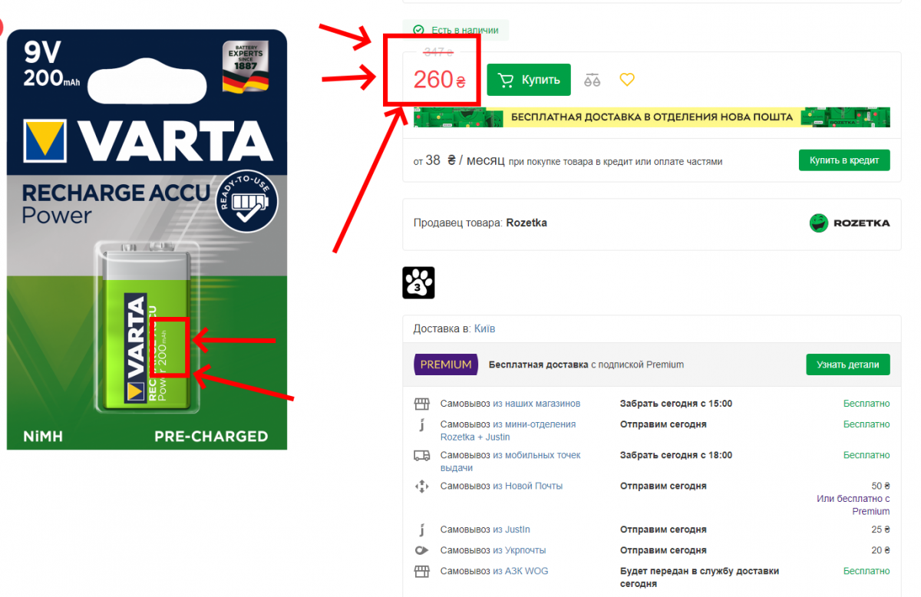The image size is (921, 597).
Task: Click the icon beside 'Самовывоз из JustIn'
Action: 421,529
